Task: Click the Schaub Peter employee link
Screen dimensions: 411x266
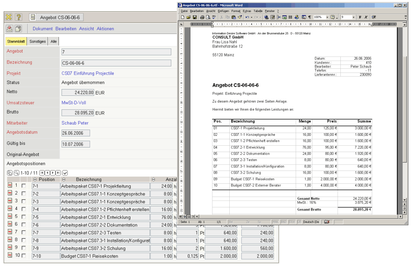Action: pos(75,123)
